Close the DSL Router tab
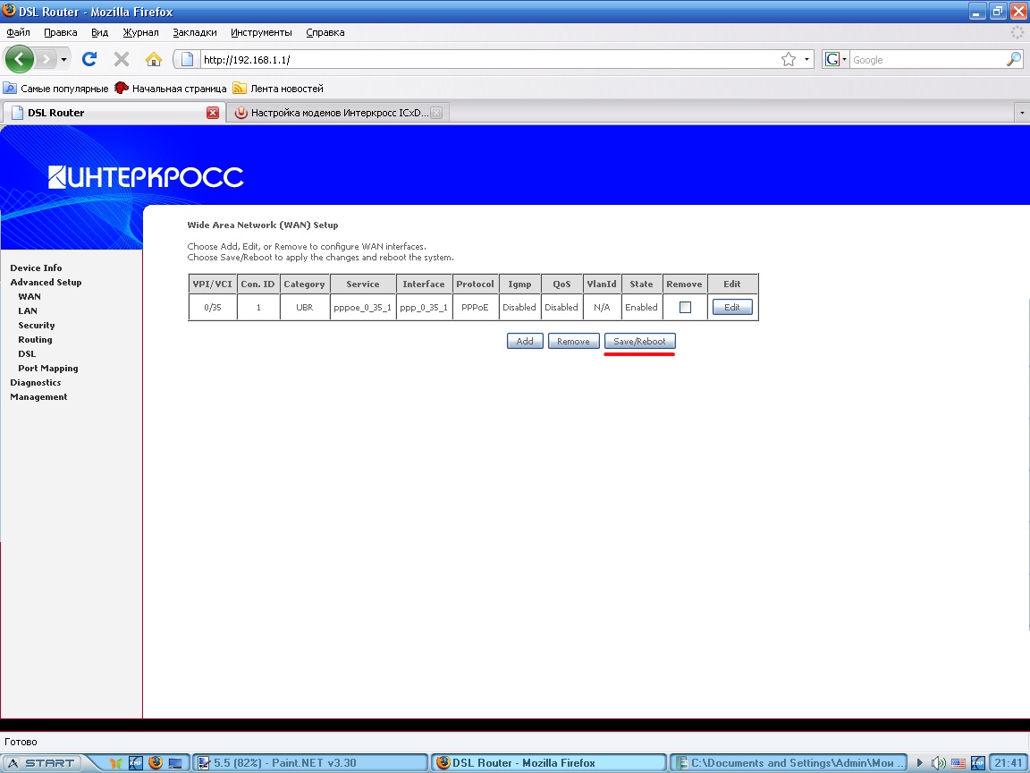Viewport: 1030px width, 773px height. 212,113
